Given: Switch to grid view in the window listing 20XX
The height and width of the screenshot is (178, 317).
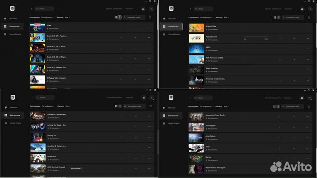Looking at the screenshot, I should (116, 17).
